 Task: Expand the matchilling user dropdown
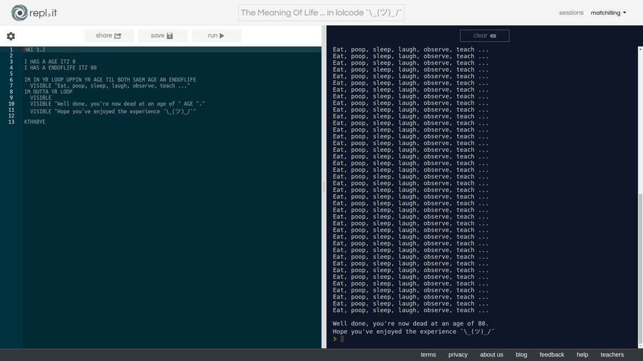click(608, 13)
